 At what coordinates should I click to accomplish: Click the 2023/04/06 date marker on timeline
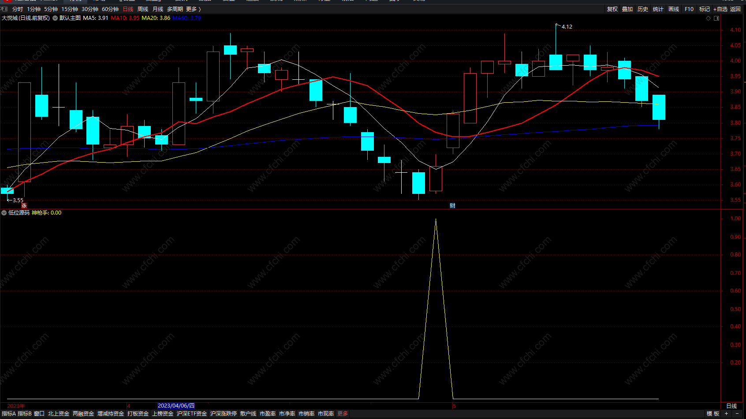(176, 406)
